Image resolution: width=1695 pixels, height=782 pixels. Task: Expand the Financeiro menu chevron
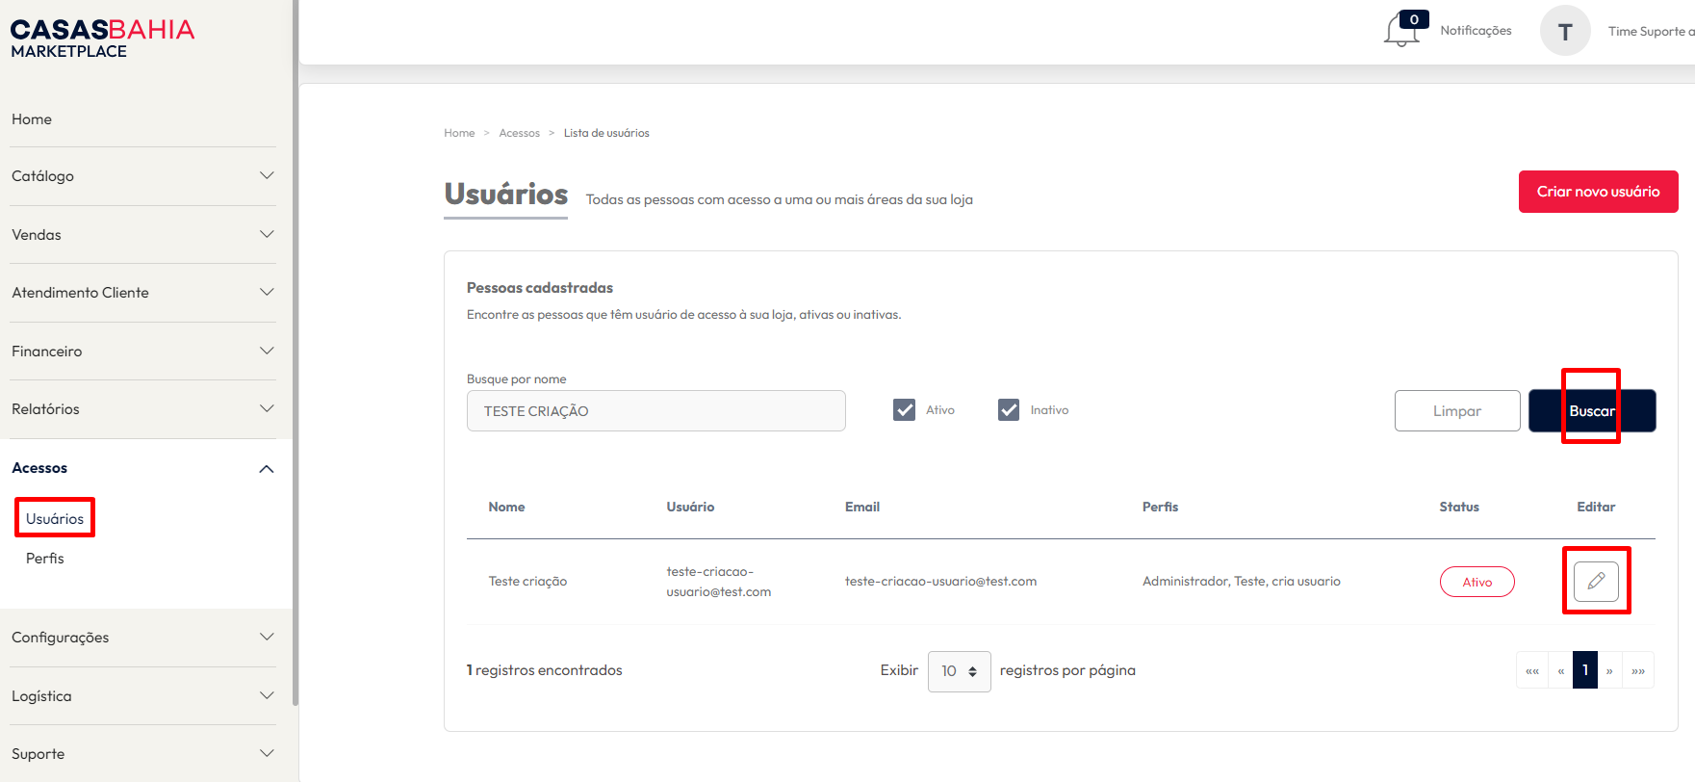pos(267,351)
